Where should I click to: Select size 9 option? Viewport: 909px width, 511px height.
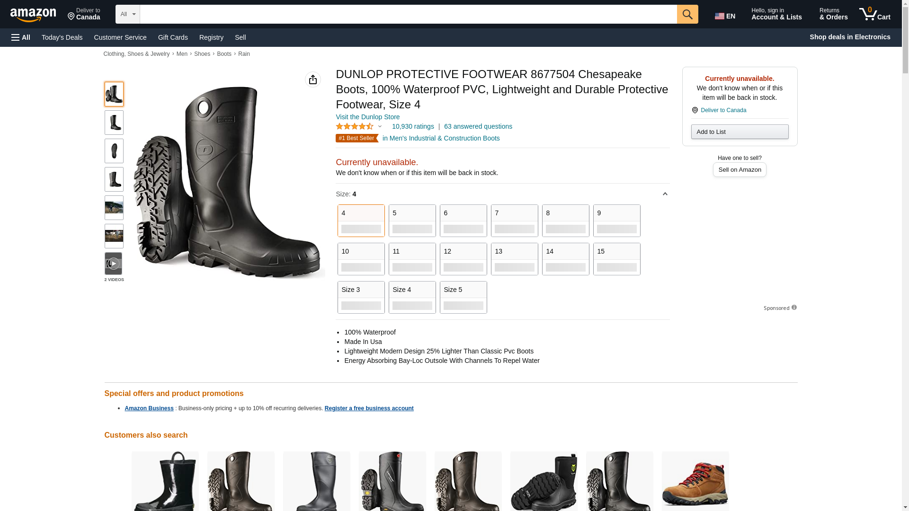(x=616, y=220)
